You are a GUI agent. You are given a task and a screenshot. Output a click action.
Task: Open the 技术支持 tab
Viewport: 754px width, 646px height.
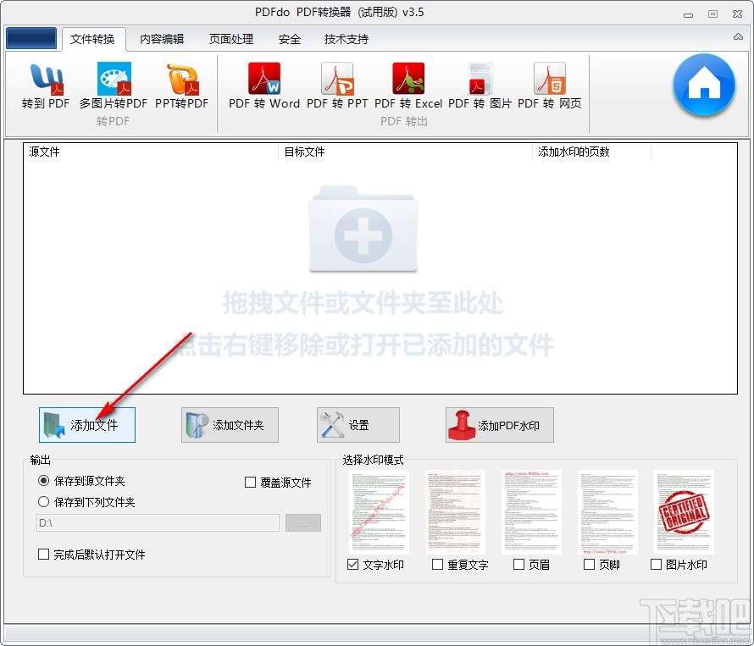[x=347, y=39]
